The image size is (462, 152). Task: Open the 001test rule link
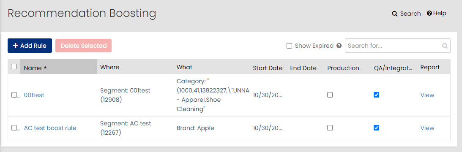(34, 95)
